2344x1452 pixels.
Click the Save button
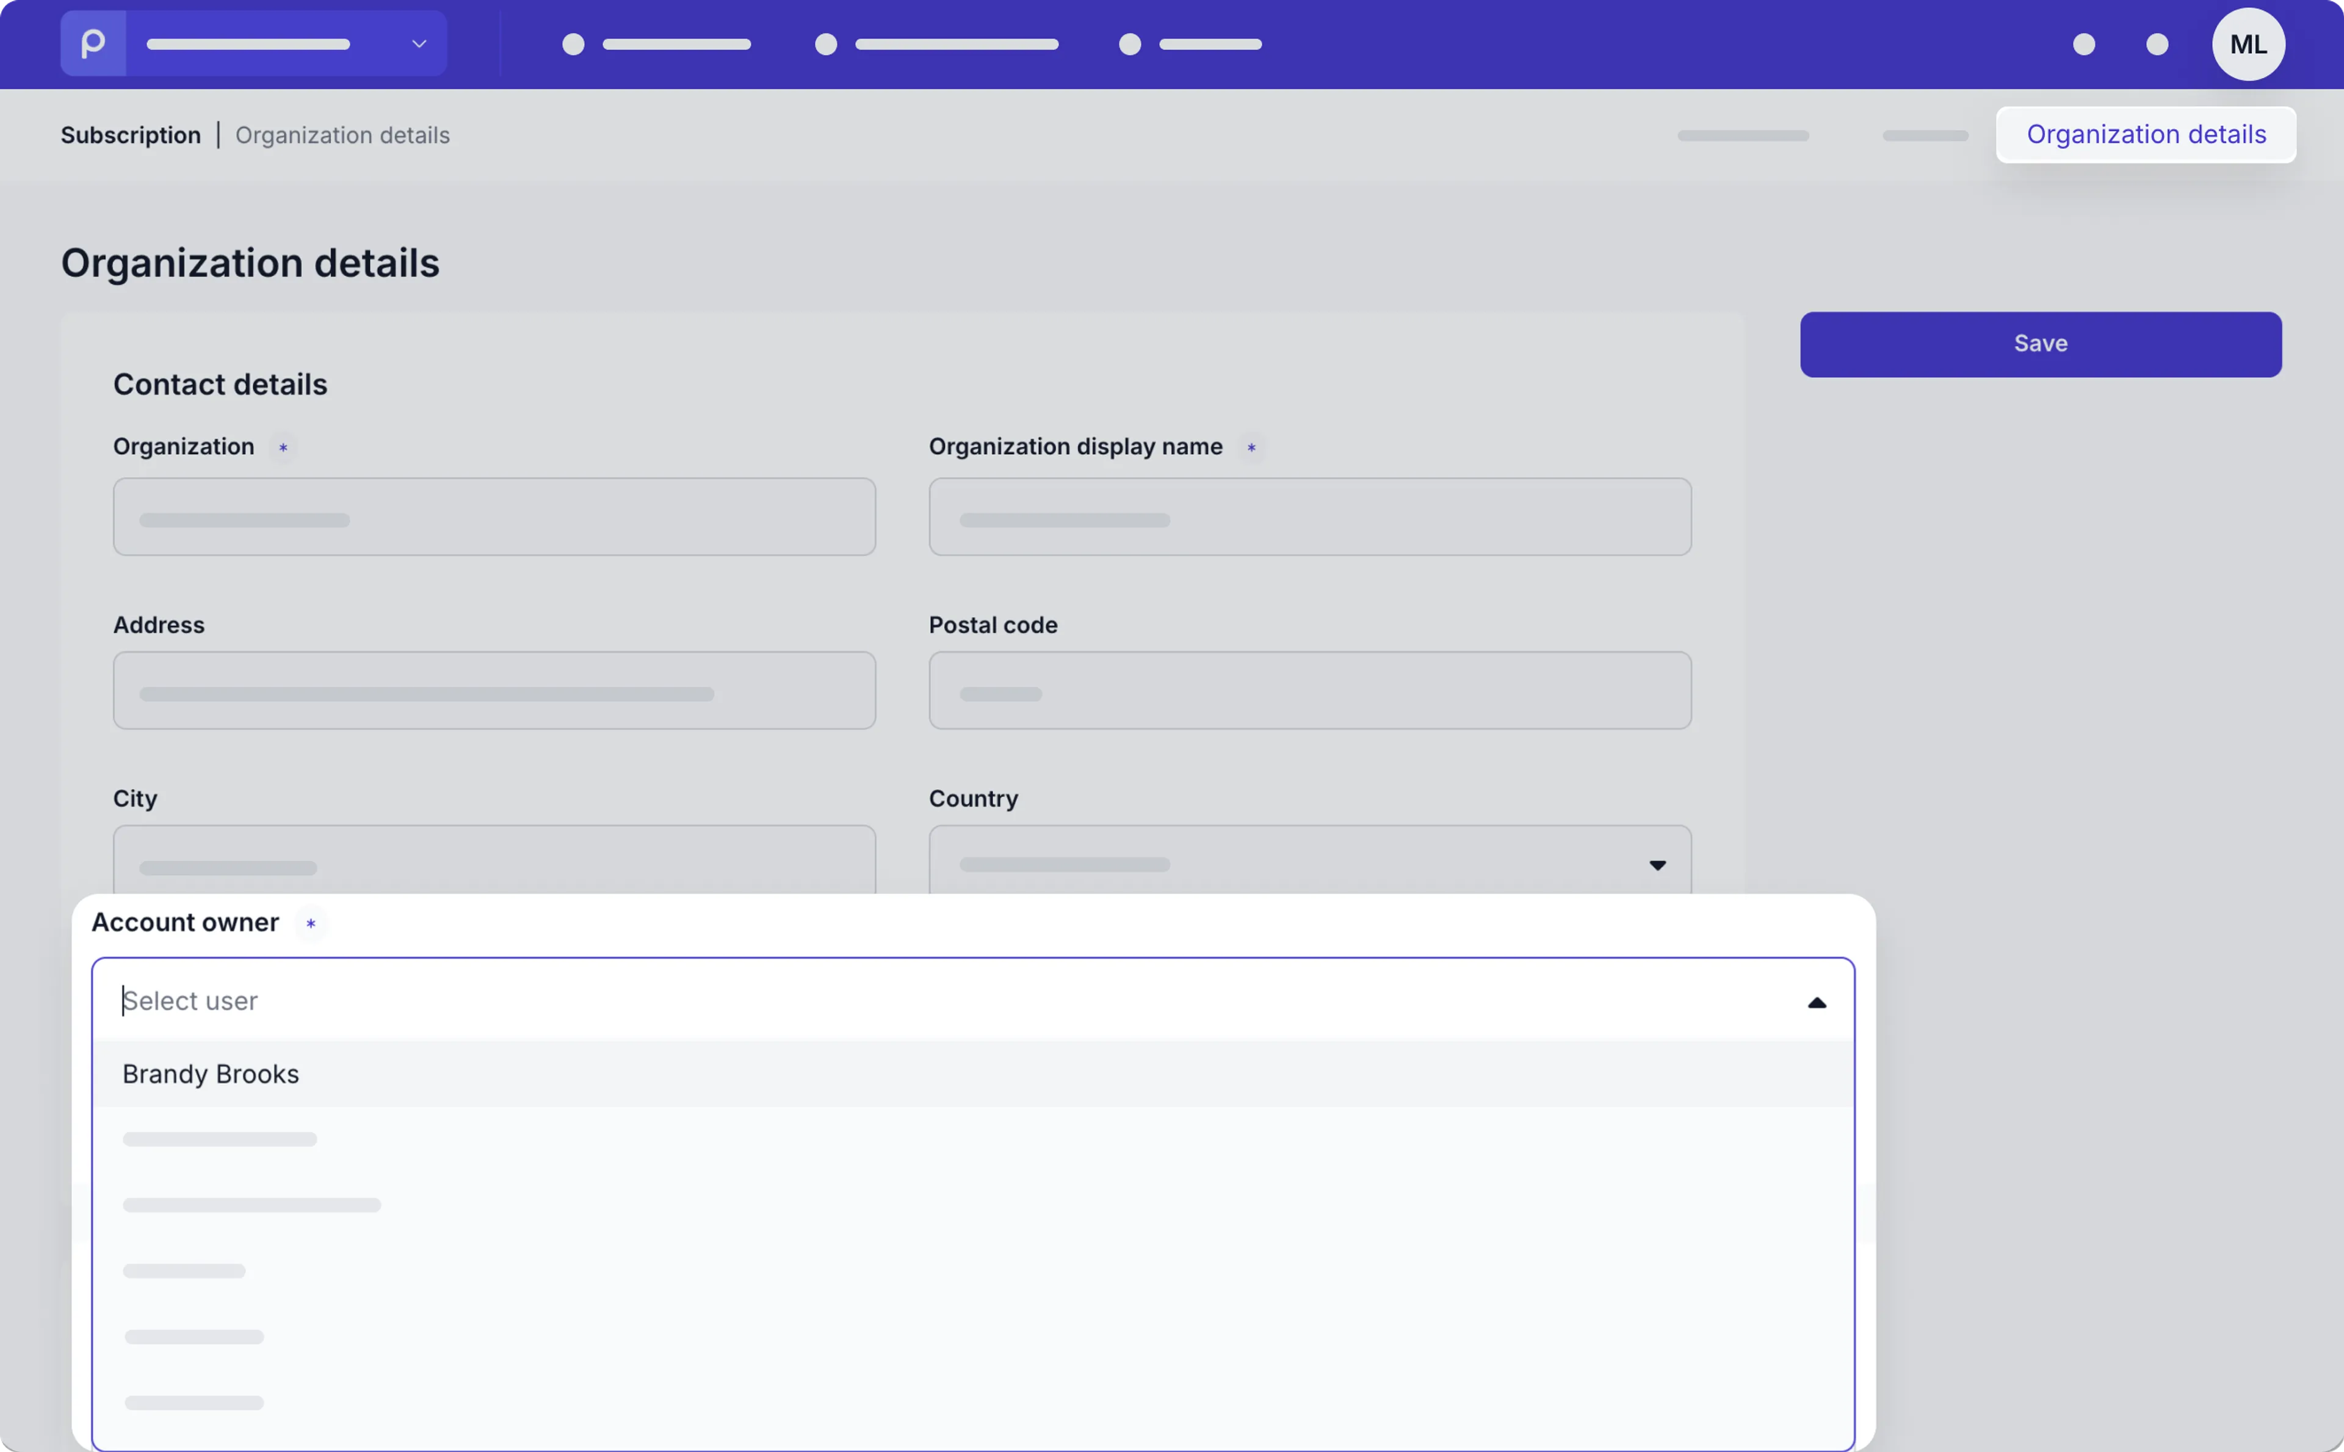[2039, 343]
